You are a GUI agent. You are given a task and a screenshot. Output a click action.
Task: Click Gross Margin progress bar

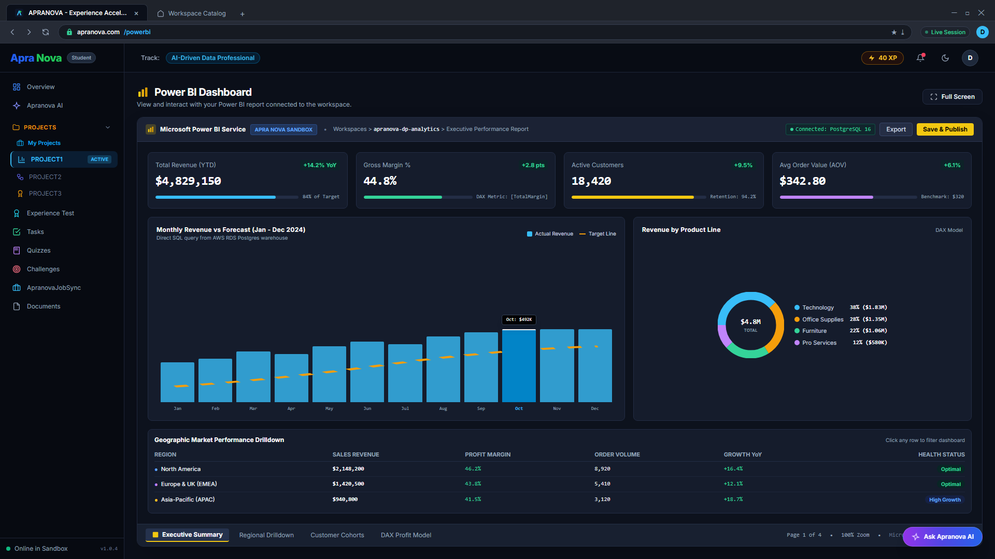coord(418,197)
